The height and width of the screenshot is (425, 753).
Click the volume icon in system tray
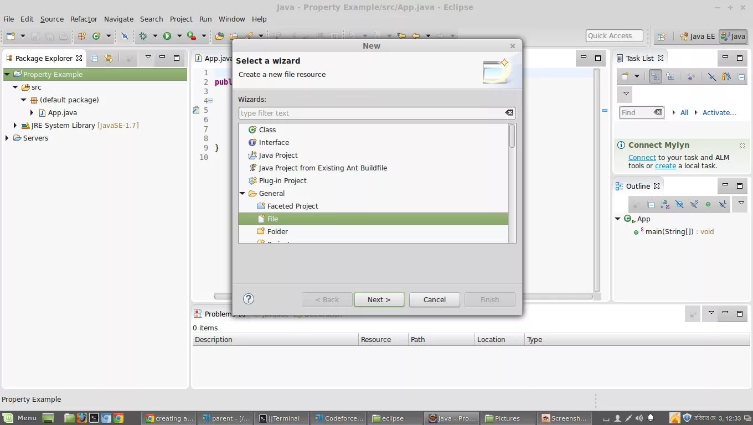(639, 418)
